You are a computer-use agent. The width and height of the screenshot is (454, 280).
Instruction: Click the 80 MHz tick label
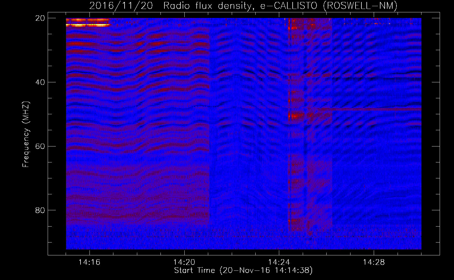(40, 210)
